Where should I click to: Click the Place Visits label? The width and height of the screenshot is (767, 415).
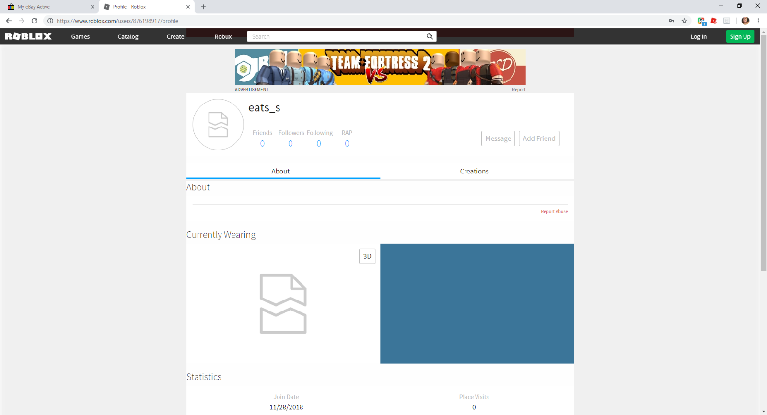click(x=474, y=397)
